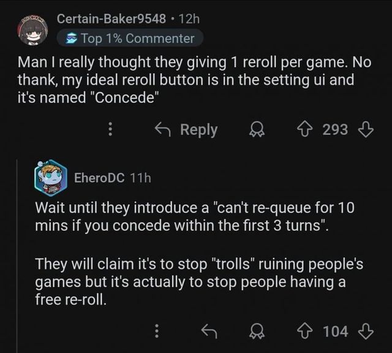Click Reply on CertainBaker9548's comment
The height and width of the screenshot is (353, 392).
186,130
